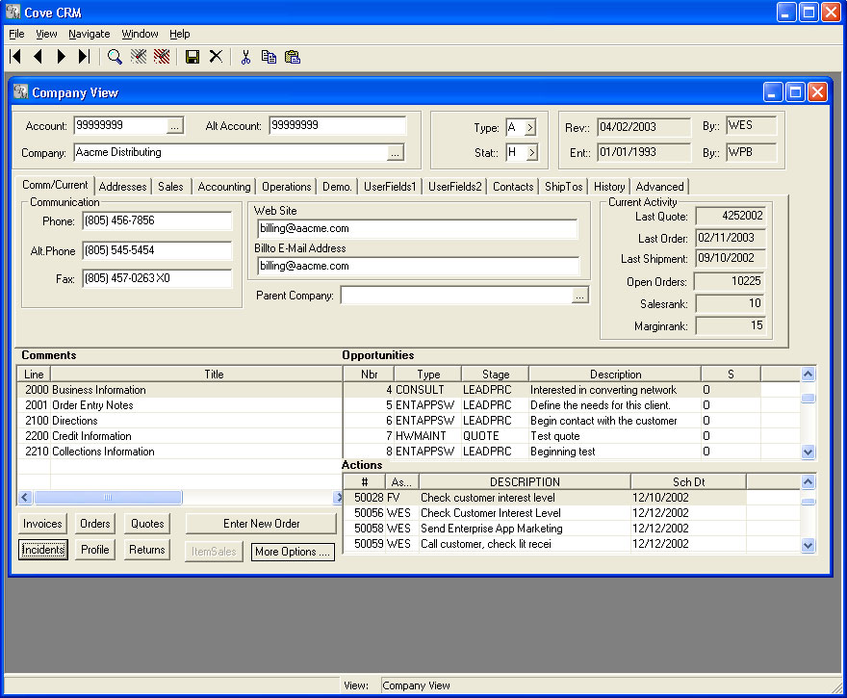Switch to the Sales tab
The image size is (847, 698).
(170, 187)
